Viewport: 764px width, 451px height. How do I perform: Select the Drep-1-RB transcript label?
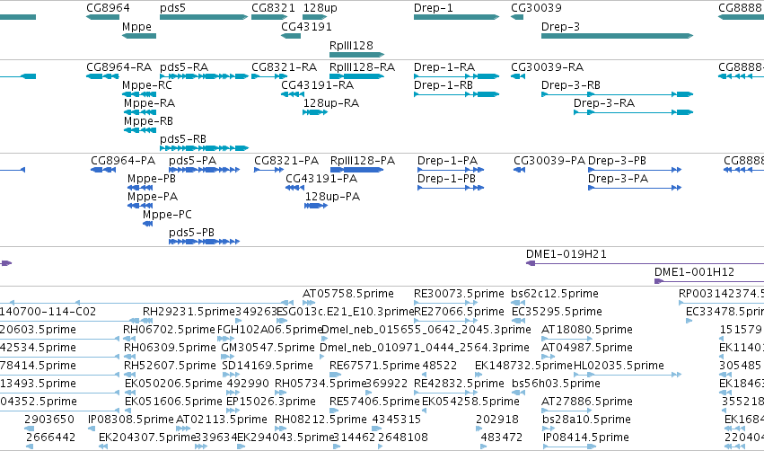pos(443,84)
